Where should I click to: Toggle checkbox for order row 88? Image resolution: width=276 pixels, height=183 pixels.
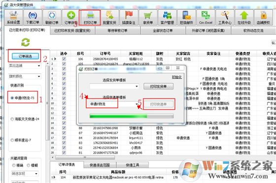(64, 128)
